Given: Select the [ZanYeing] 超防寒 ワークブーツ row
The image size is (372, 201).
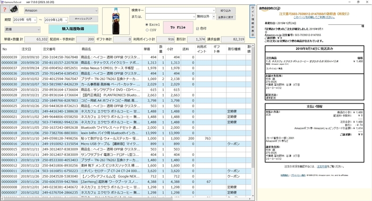Looking at the screenshot, I should point(126,182).
